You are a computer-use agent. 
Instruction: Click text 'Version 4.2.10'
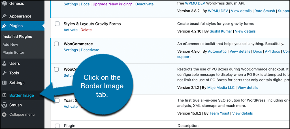coord(189,31)
